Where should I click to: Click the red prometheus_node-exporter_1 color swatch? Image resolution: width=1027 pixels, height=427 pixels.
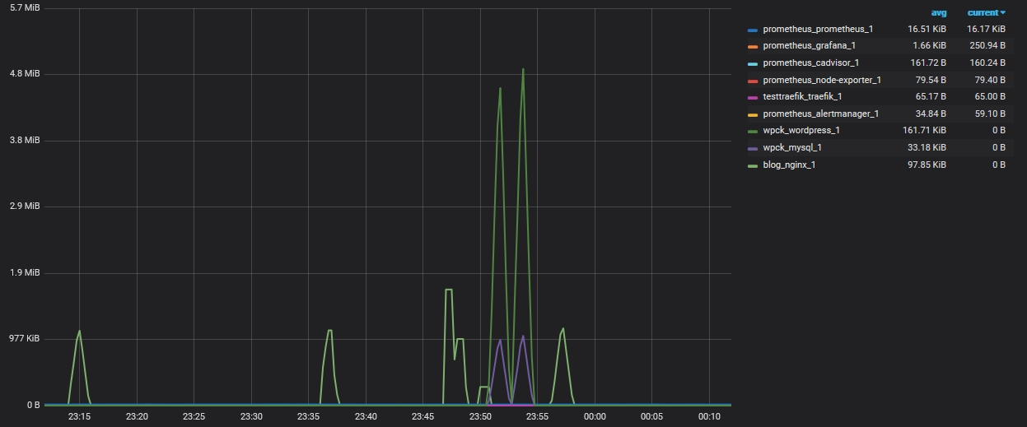click(x=753, y=81)
